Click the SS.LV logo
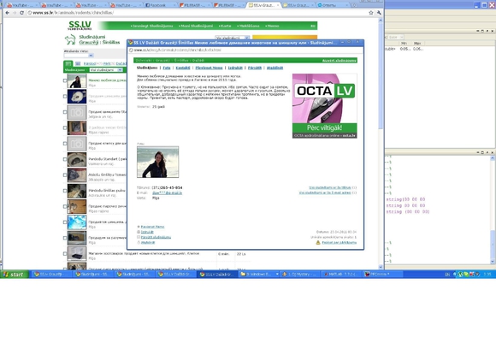The height and width of the screenshot is (349, 496). (x=80, y=26)
